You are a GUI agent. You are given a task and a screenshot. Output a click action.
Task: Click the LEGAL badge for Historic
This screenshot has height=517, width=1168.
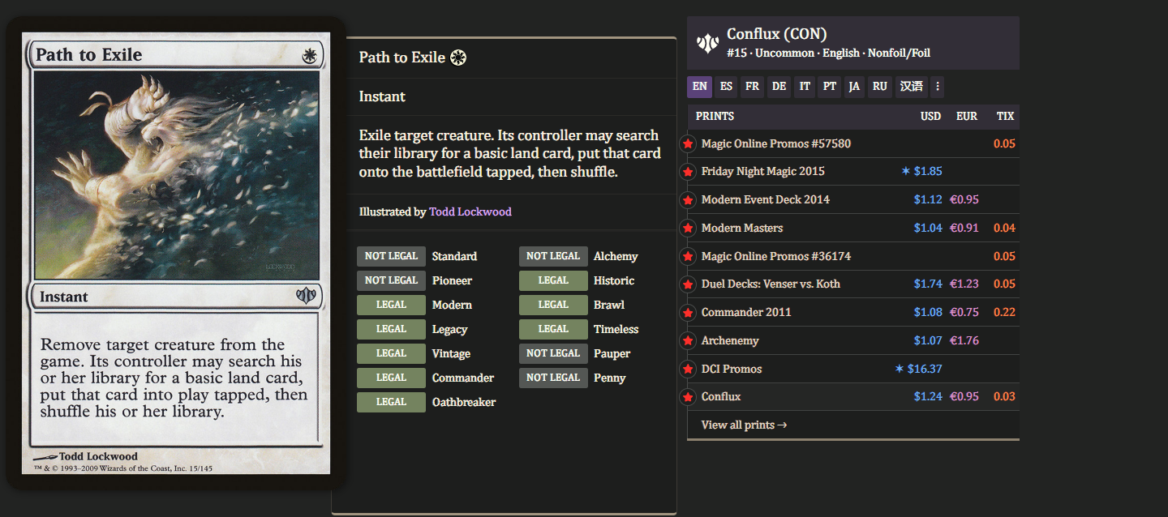click(x=553, y=281)
